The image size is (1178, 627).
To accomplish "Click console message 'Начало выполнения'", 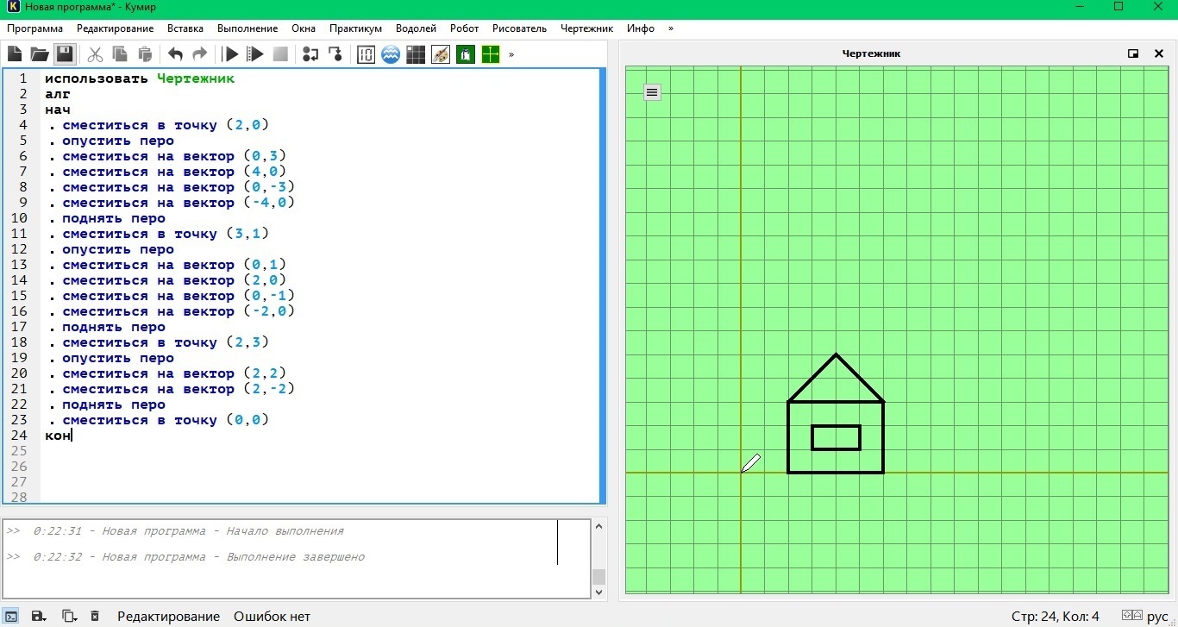I will (285, 531).
